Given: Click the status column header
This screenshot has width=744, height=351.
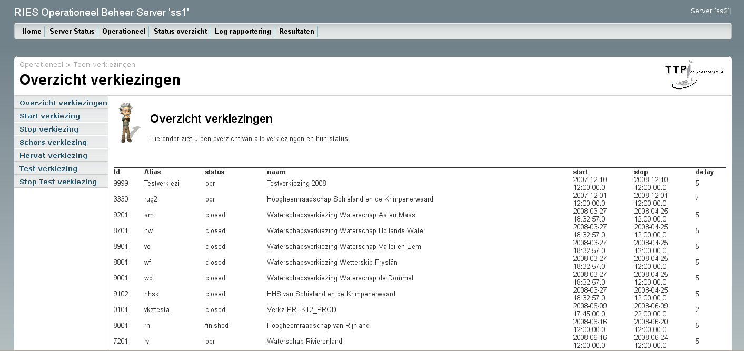Looking at the screenshot, I should tap(215, 172).
